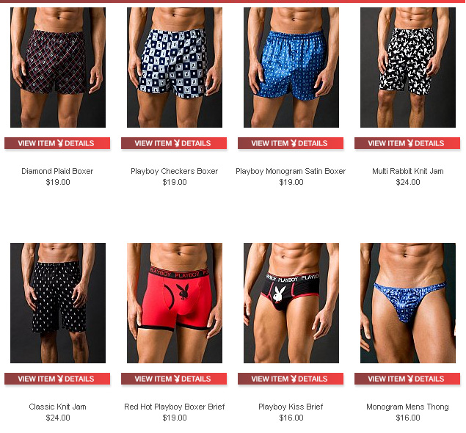View item details for Monogram Mens Thong
Screen dimensions: 466x433
407,379
